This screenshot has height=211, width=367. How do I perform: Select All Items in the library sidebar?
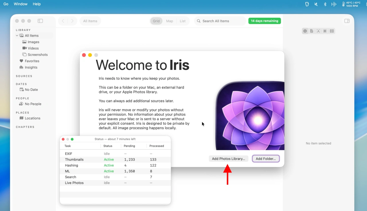coord(32,36)
